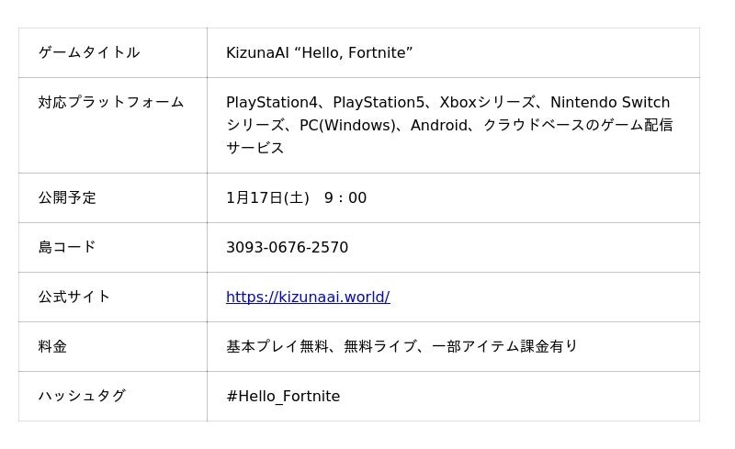Click the 料金 row label
Image resolution: width=735 pixels, height=449 pixels.
click(52, 346)
